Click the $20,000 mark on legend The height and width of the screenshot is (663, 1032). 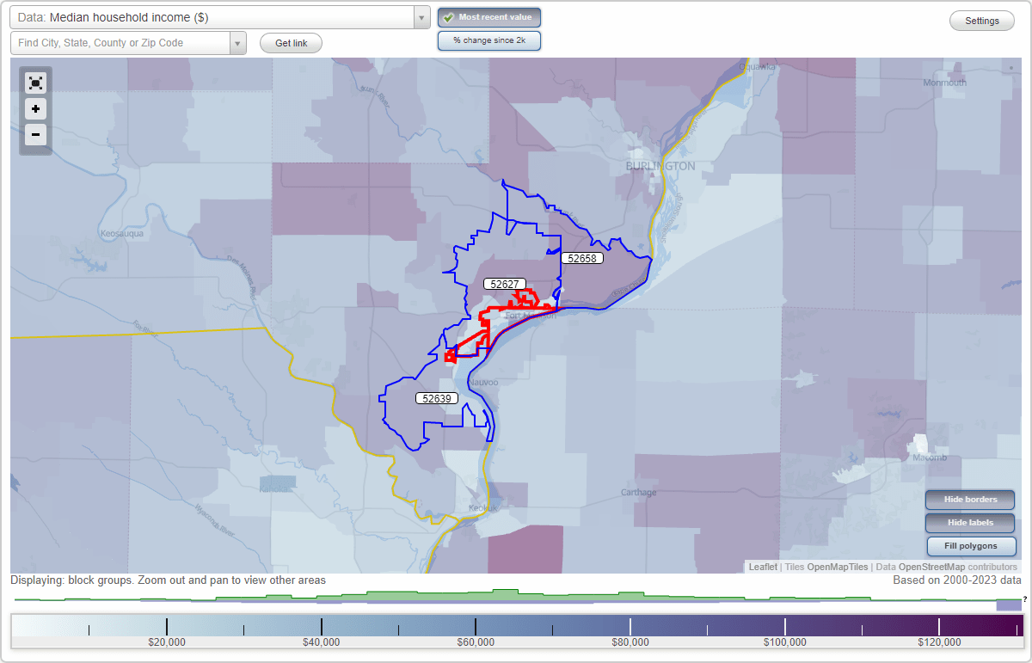click(167, 642)
